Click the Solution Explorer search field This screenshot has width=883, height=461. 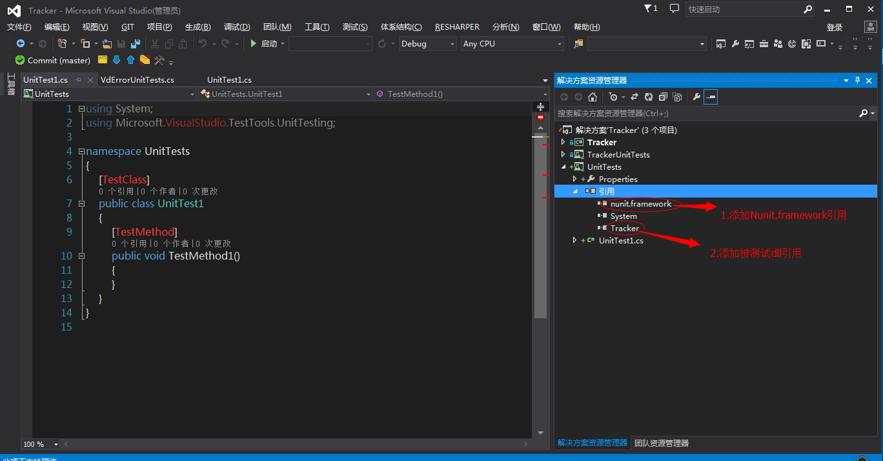coord(707,113)
